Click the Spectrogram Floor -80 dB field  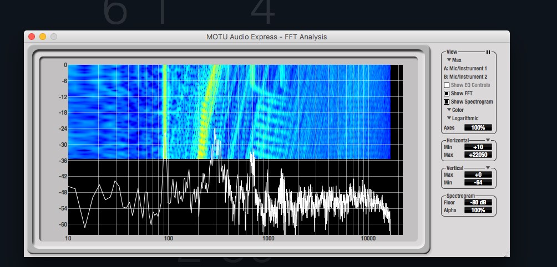point(478,203)
